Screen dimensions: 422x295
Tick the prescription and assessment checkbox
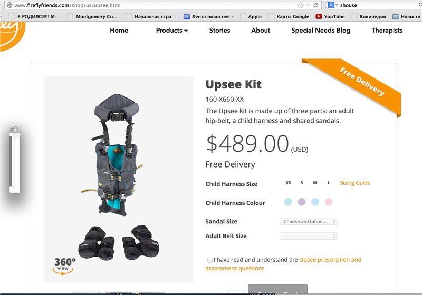[209, 260]
